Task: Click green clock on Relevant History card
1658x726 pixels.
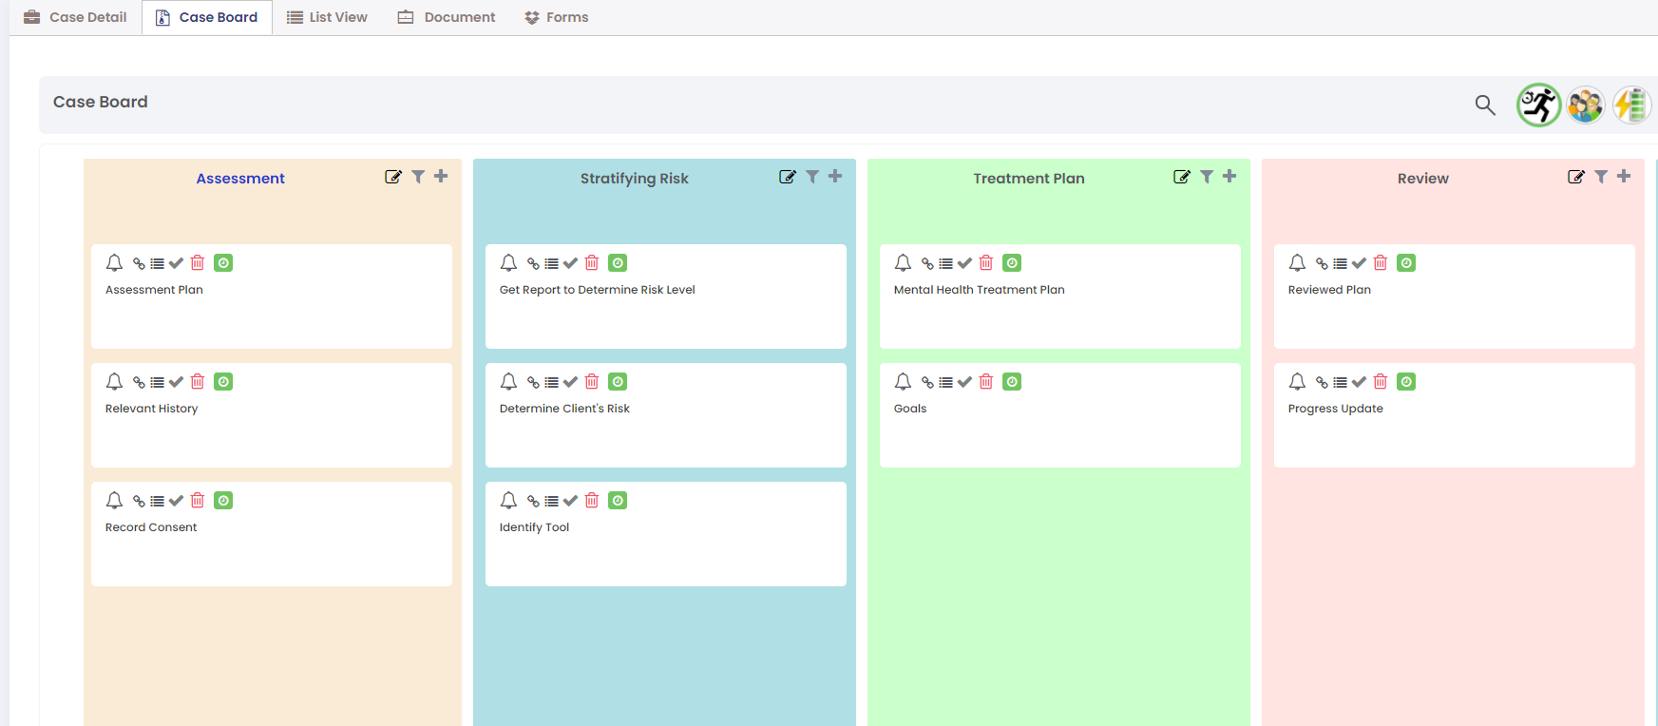Action: tap(223, 382)
